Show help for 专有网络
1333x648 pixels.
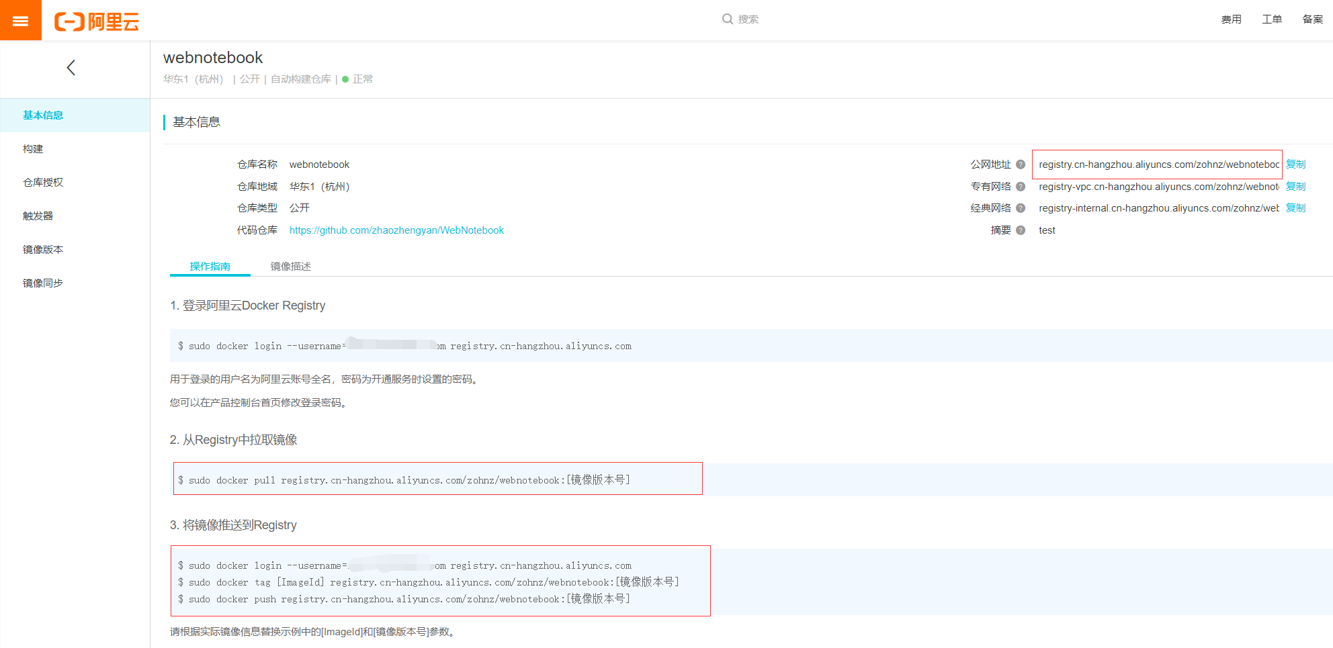[x=1021, y=187]
